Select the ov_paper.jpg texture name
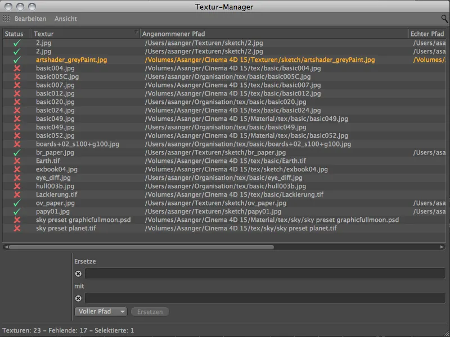 [55, 203]
